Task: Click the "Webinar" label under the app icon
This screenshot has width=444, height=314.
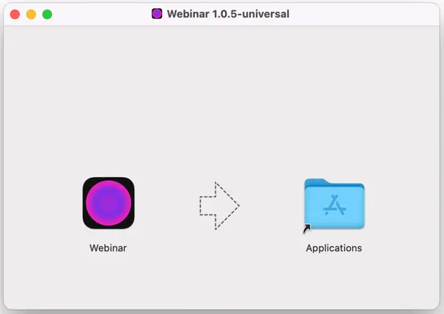Action: point(108,248)
